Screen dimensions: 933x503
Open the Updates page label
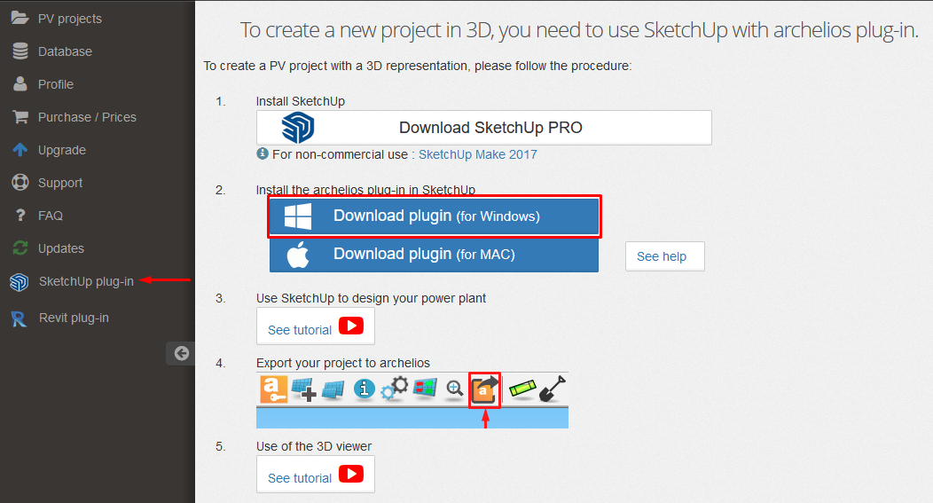60,248
